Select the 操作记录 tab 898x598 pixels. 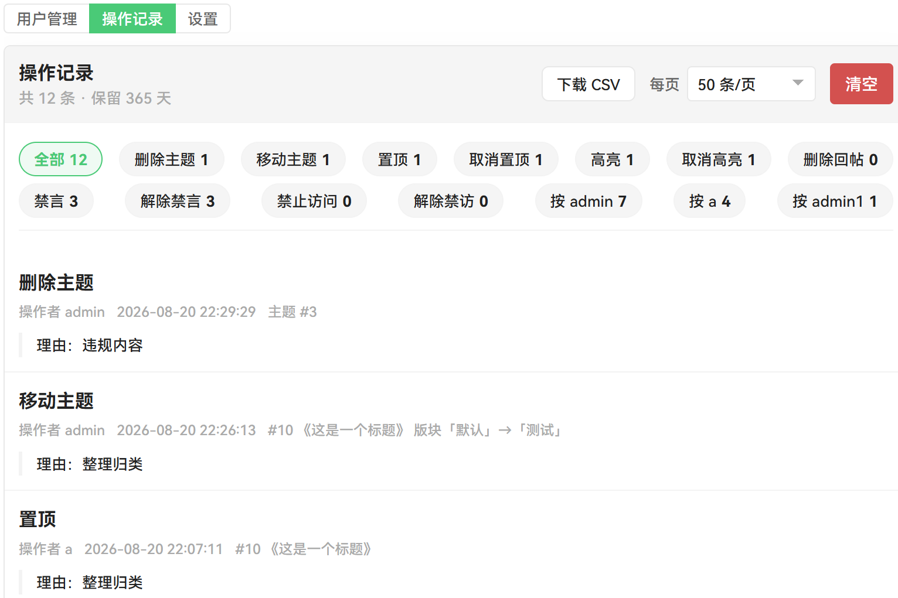pos(132,19)
